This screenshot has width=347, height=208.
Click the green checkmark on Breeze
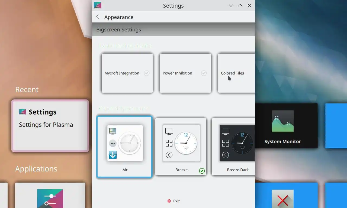point(202,171)
